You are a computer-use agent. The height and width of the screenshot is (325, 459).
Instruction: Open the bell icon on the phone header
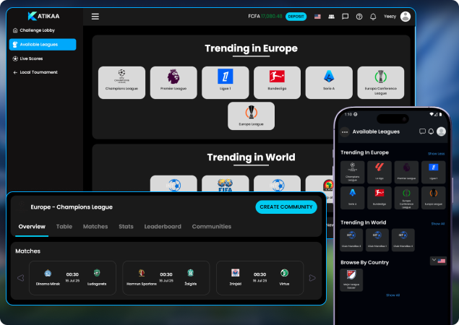(431, 131)
